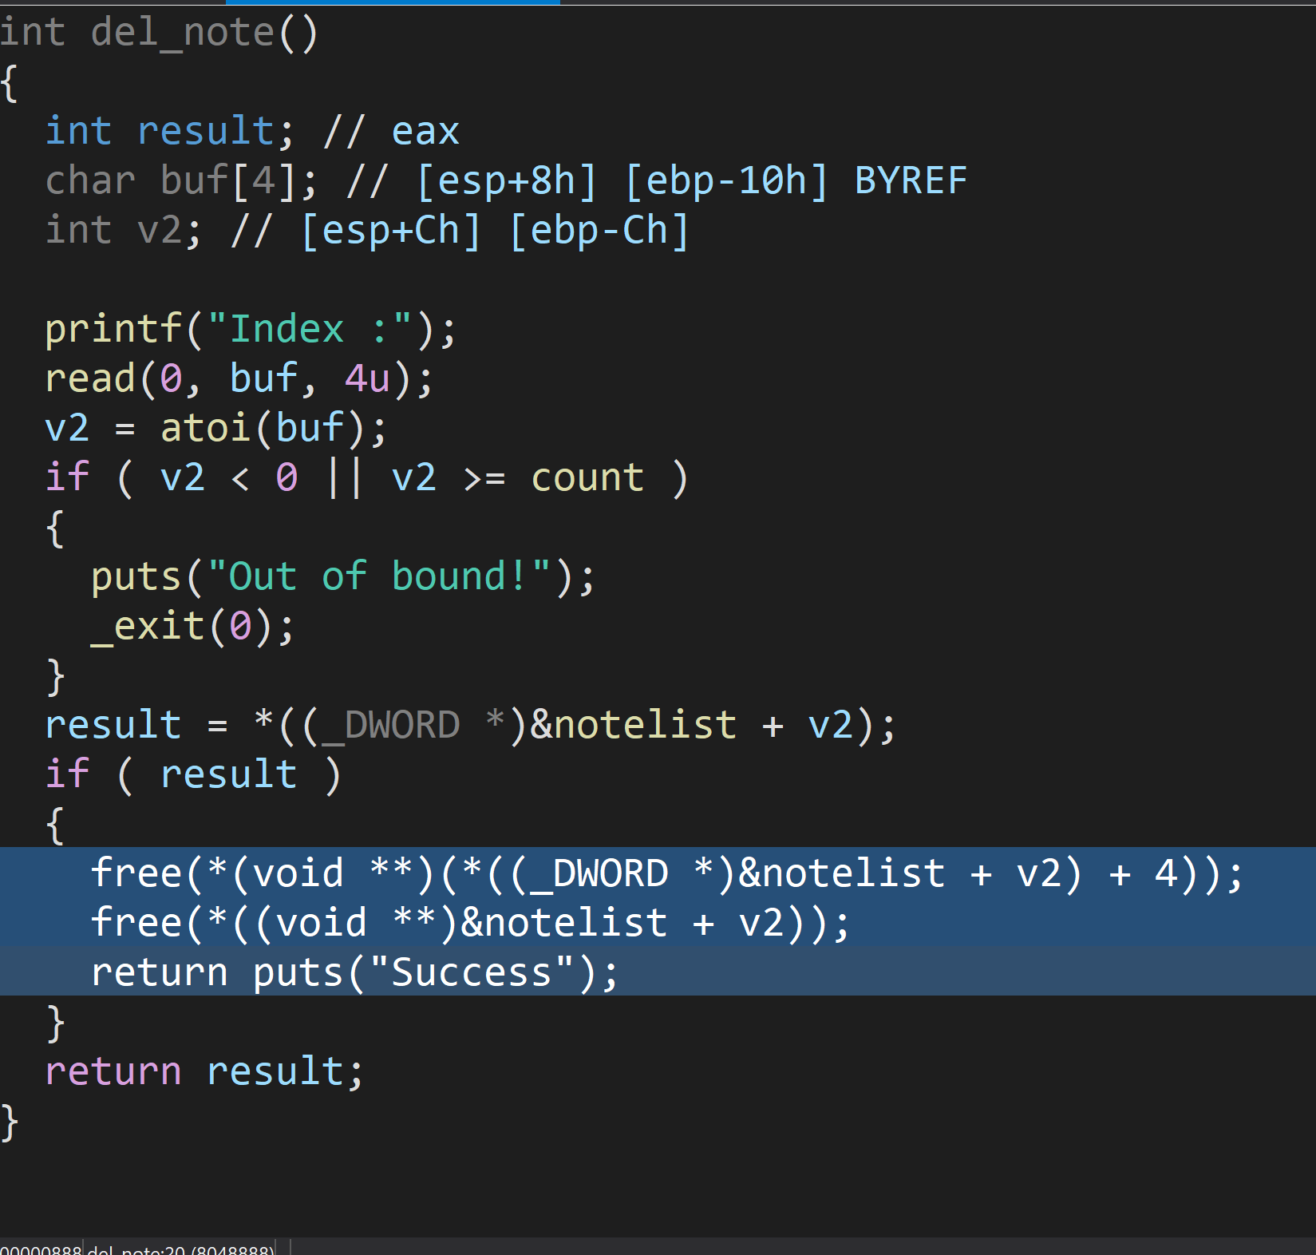
Task: Click the final return result statement
Action: click(204, 1071)
